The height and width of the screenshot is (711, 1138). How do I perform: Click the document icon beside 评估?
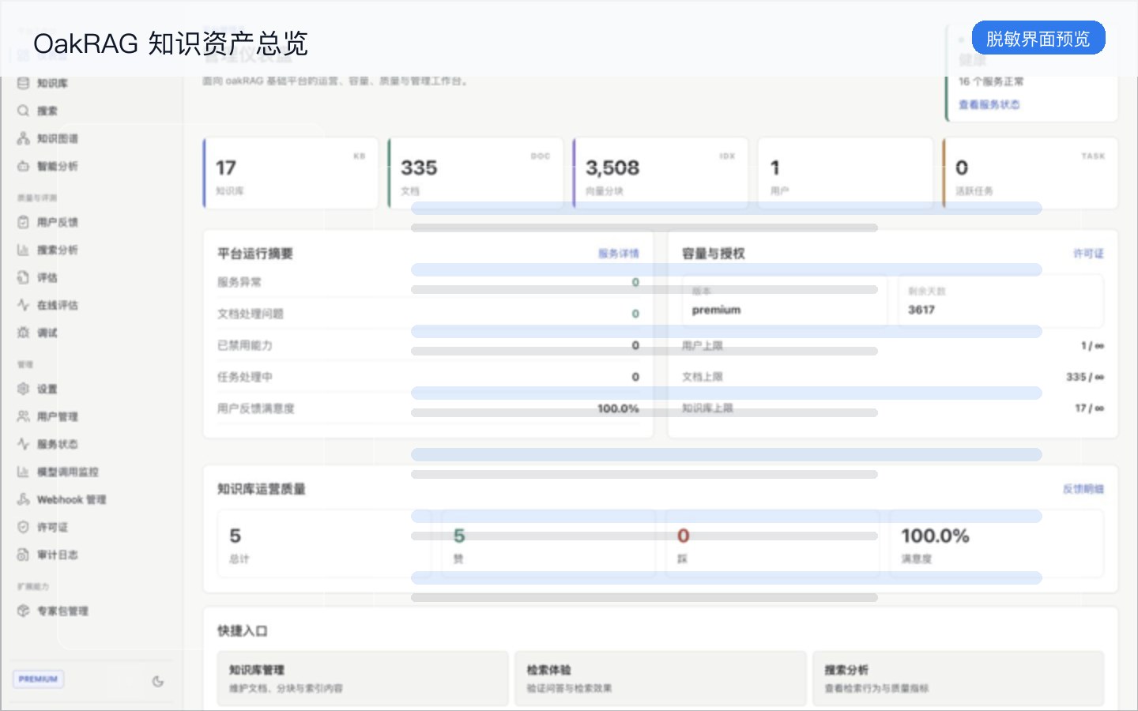(23, 277)
